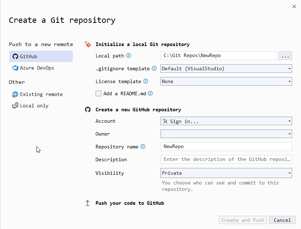Screen dimensions: 301x229
Task: Choose the Existing remote option
Action: pyautogui.click(x=41, y=94)
